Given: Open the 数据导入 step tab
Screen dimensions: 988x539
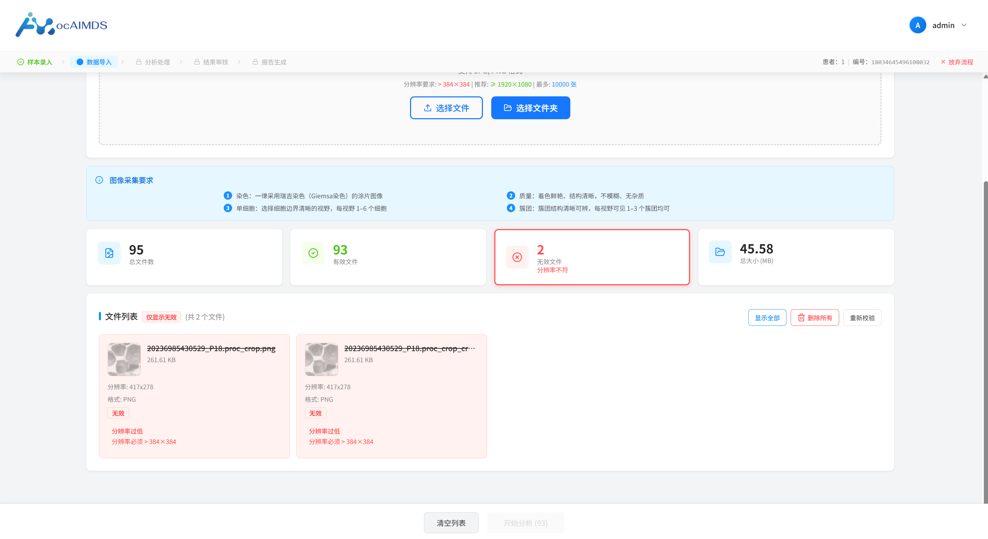Looking at the screenshot, I should point(94,62).
